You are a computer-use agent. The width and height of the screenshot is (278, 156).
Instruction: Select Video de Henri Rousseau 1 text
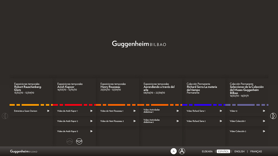(112, 111)
